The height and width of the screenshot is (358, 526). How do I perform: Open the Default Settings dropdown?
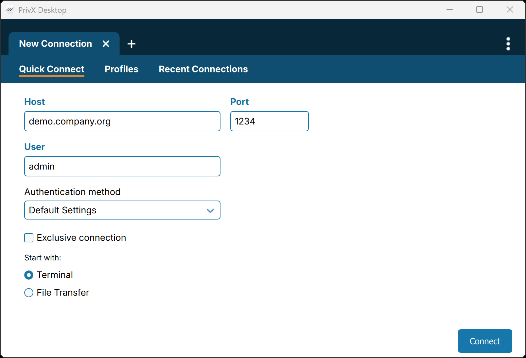(122, 210)
